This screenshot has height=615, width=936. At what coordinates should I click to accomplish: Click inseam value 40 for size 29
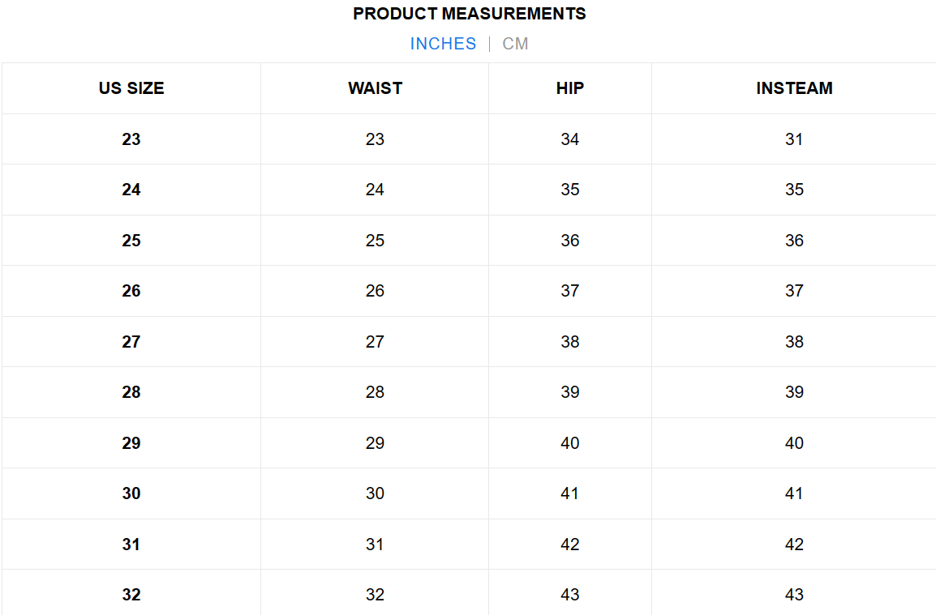794,443
